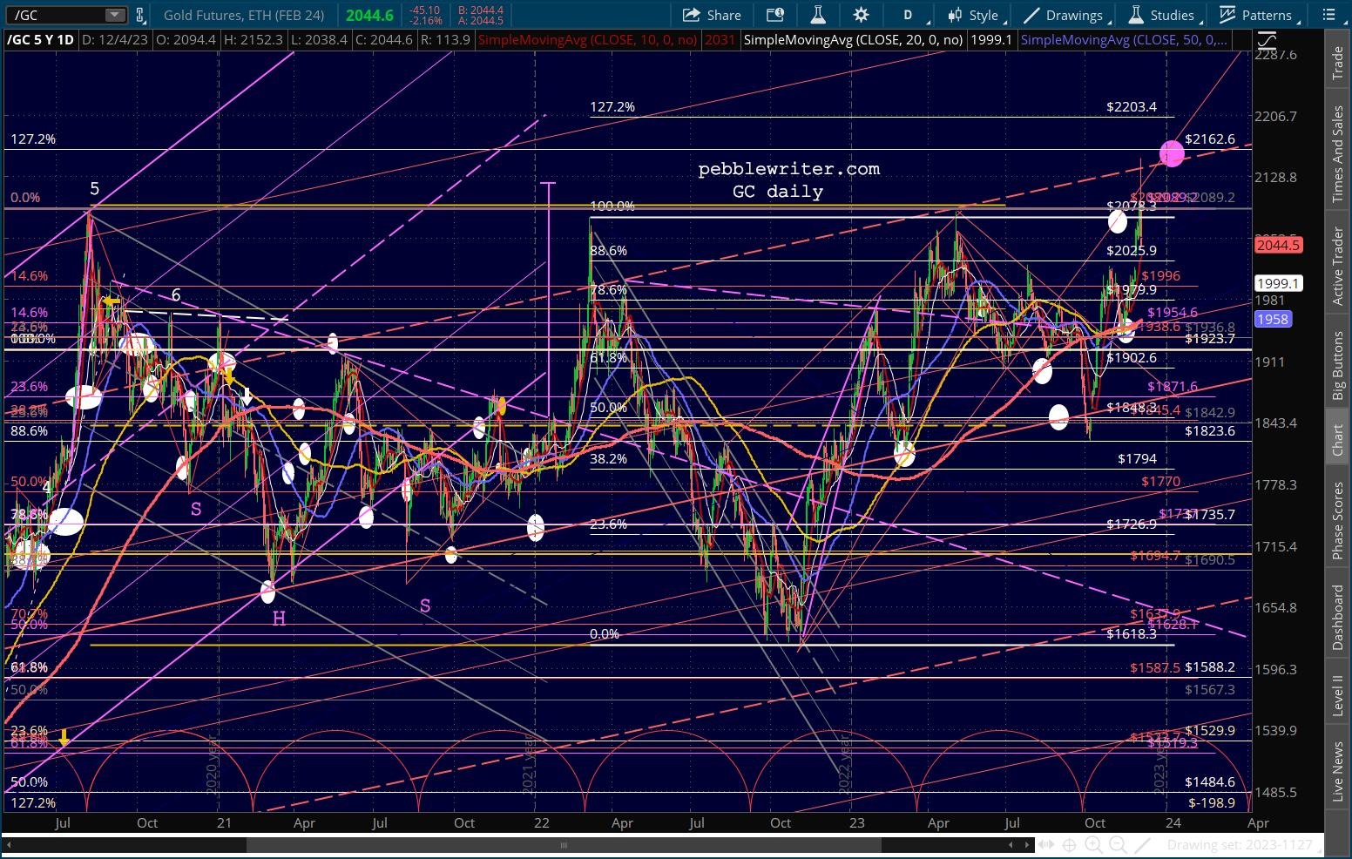Click the expand-width double arrow icon
This screenshot has width=1352, height=859.
1045,844
